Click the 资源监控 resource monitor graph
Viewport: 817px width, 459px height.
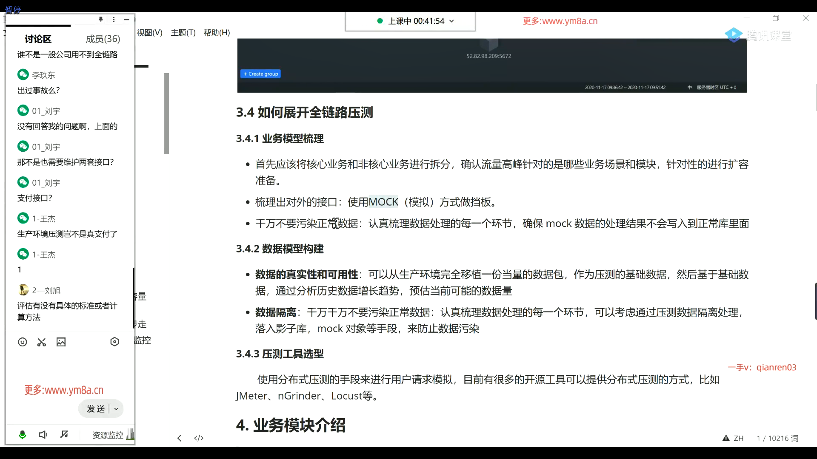tap(130, 434)
